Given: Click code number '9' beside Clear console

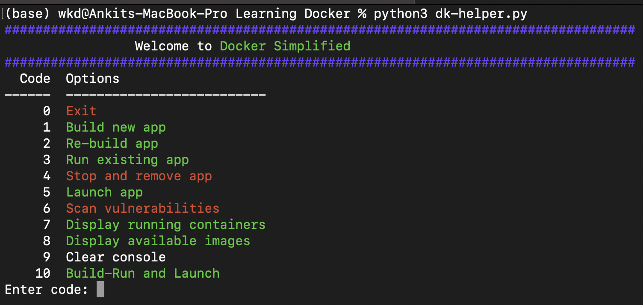Looking at the screenshot, I should pyautogui.click(x=47, y=257).
